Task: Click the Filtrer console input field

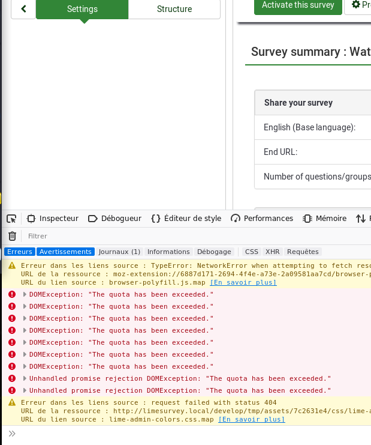Action: (120, 236)
